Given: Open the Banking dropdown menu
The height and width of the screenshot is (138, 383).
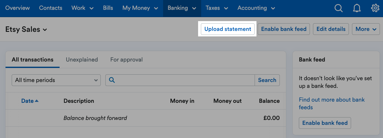Looking at the screenshot, I should click(x=182, y=8).
